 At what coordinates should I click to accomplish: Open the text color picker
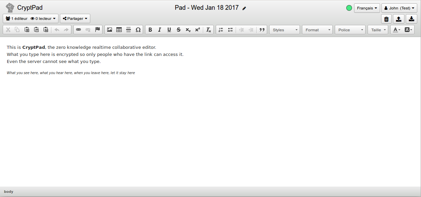pyautogui.click(x=396, y=30)
